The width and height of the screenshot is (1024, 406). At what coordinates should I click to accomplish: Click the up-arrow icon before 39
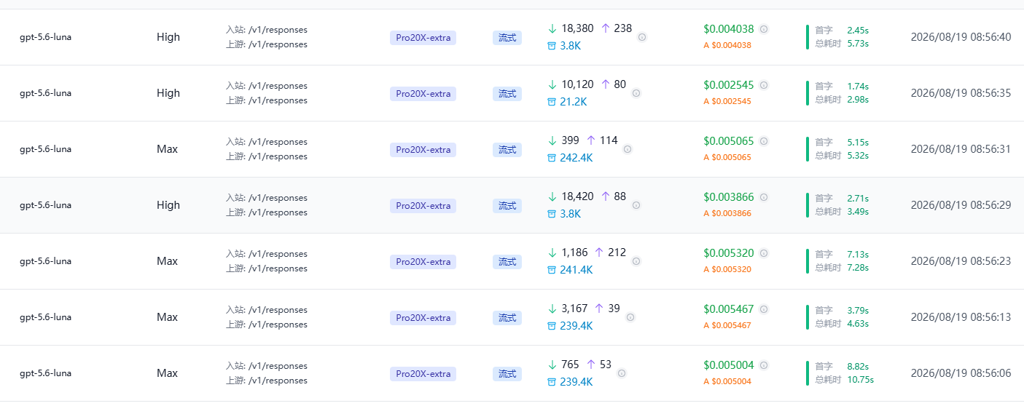pyautogui.click(x=599, y=309)
